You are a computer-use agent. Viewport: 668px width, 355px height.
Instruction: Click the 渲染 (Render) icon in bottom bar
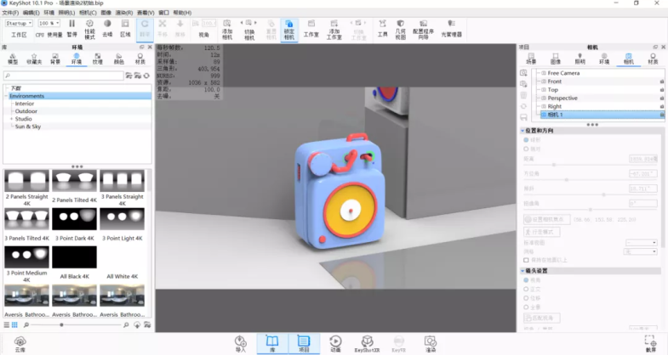[431, 342]
